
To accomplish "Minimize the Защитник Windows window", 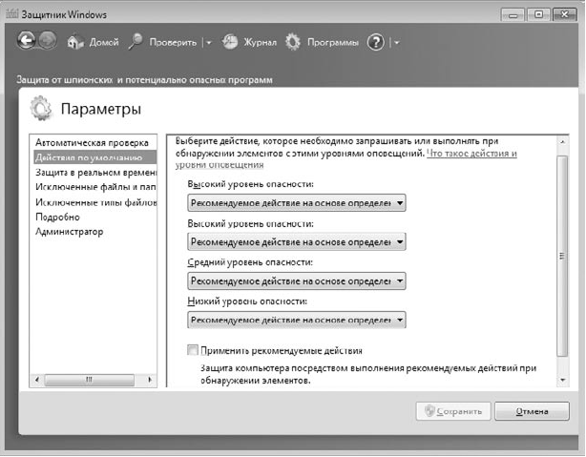I will pyautogui.click(x=513, y=15).
